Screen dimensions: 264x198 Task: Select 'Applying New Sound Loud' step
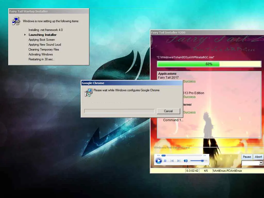click(x=45, y=44)
